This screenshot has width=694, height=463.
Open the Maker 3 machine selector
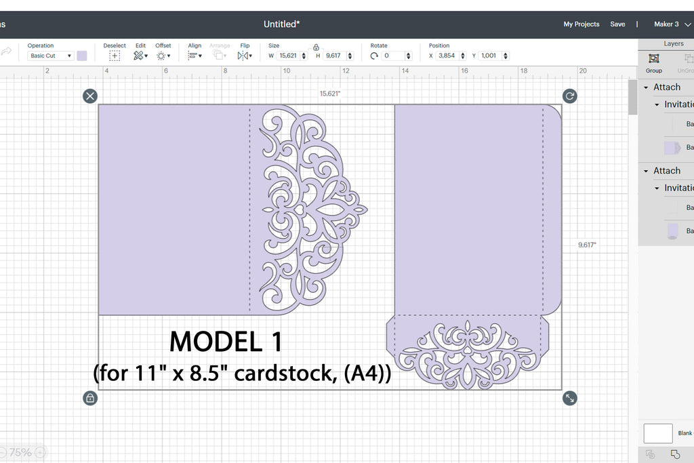pos(670,24)
